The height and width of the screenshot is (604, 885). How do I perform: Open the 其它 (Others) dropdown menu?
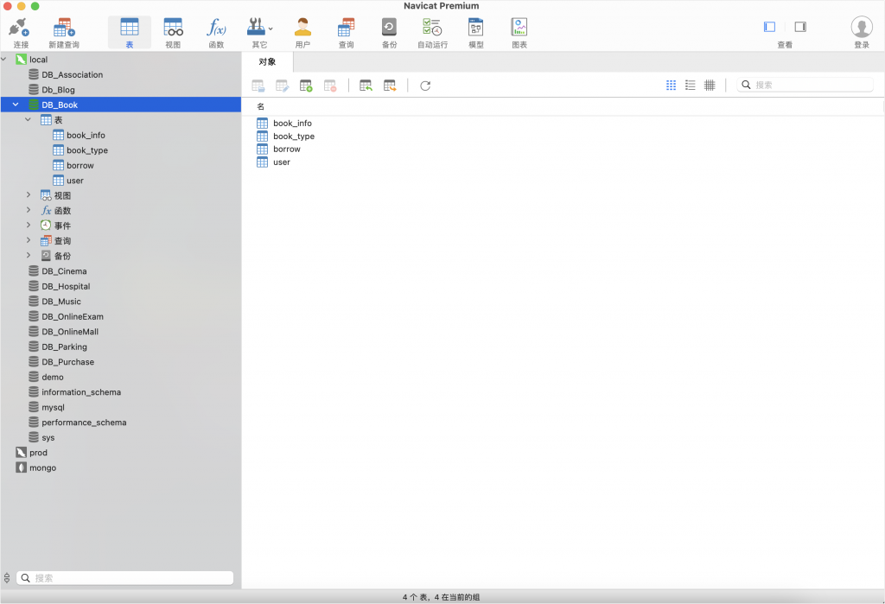pos(259,32)
